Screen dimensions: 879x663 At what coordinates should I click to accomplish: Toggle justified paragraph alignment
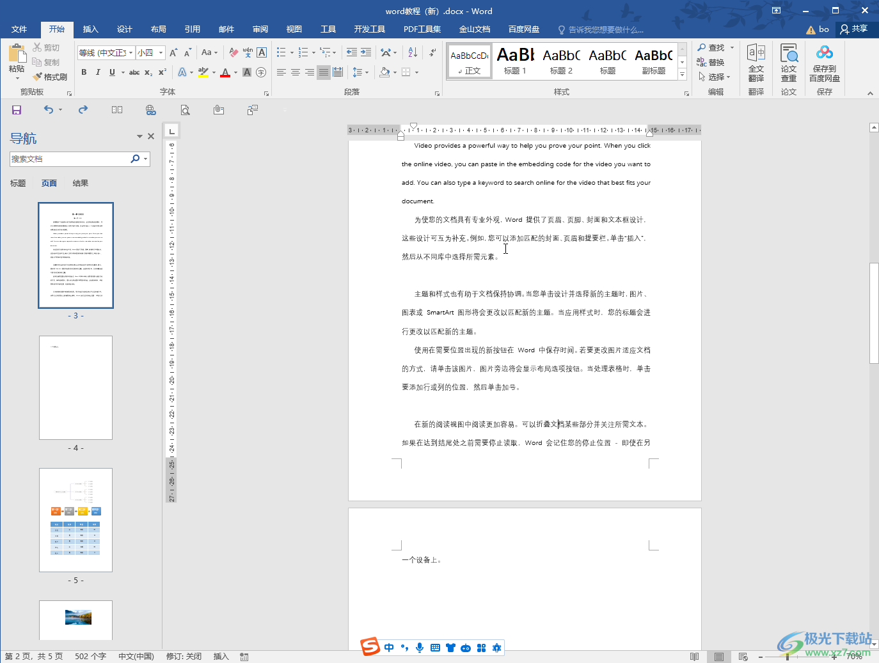coord(324,72)
